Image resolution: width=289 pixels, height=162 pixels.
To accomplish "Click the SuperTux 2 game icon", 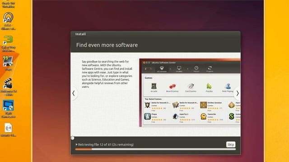I will (x=175, y=117).
